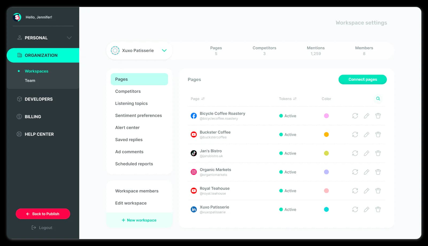The height and width of the screenshot is (246, 428).
Task: Click the salmon color swatch of Royal Teahouse
Action: [326, 191]
